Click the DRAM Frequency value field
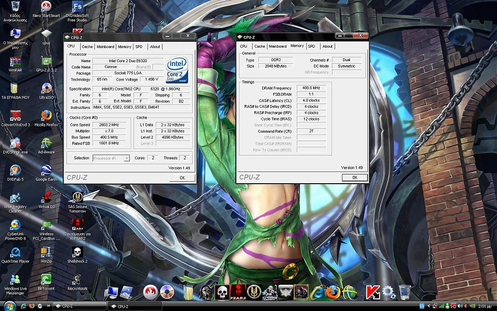Image resolution: width=497 pixels, height=311 pixels. pos(311,88)
